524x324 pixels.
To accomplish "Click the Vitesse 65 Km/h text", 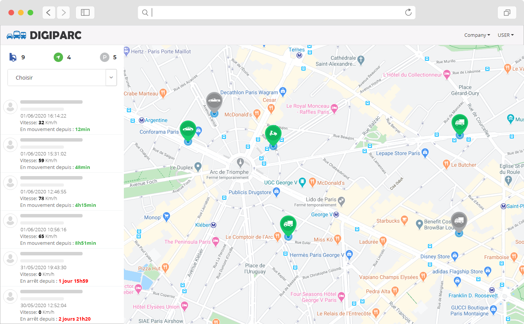I will pos(39,236).
